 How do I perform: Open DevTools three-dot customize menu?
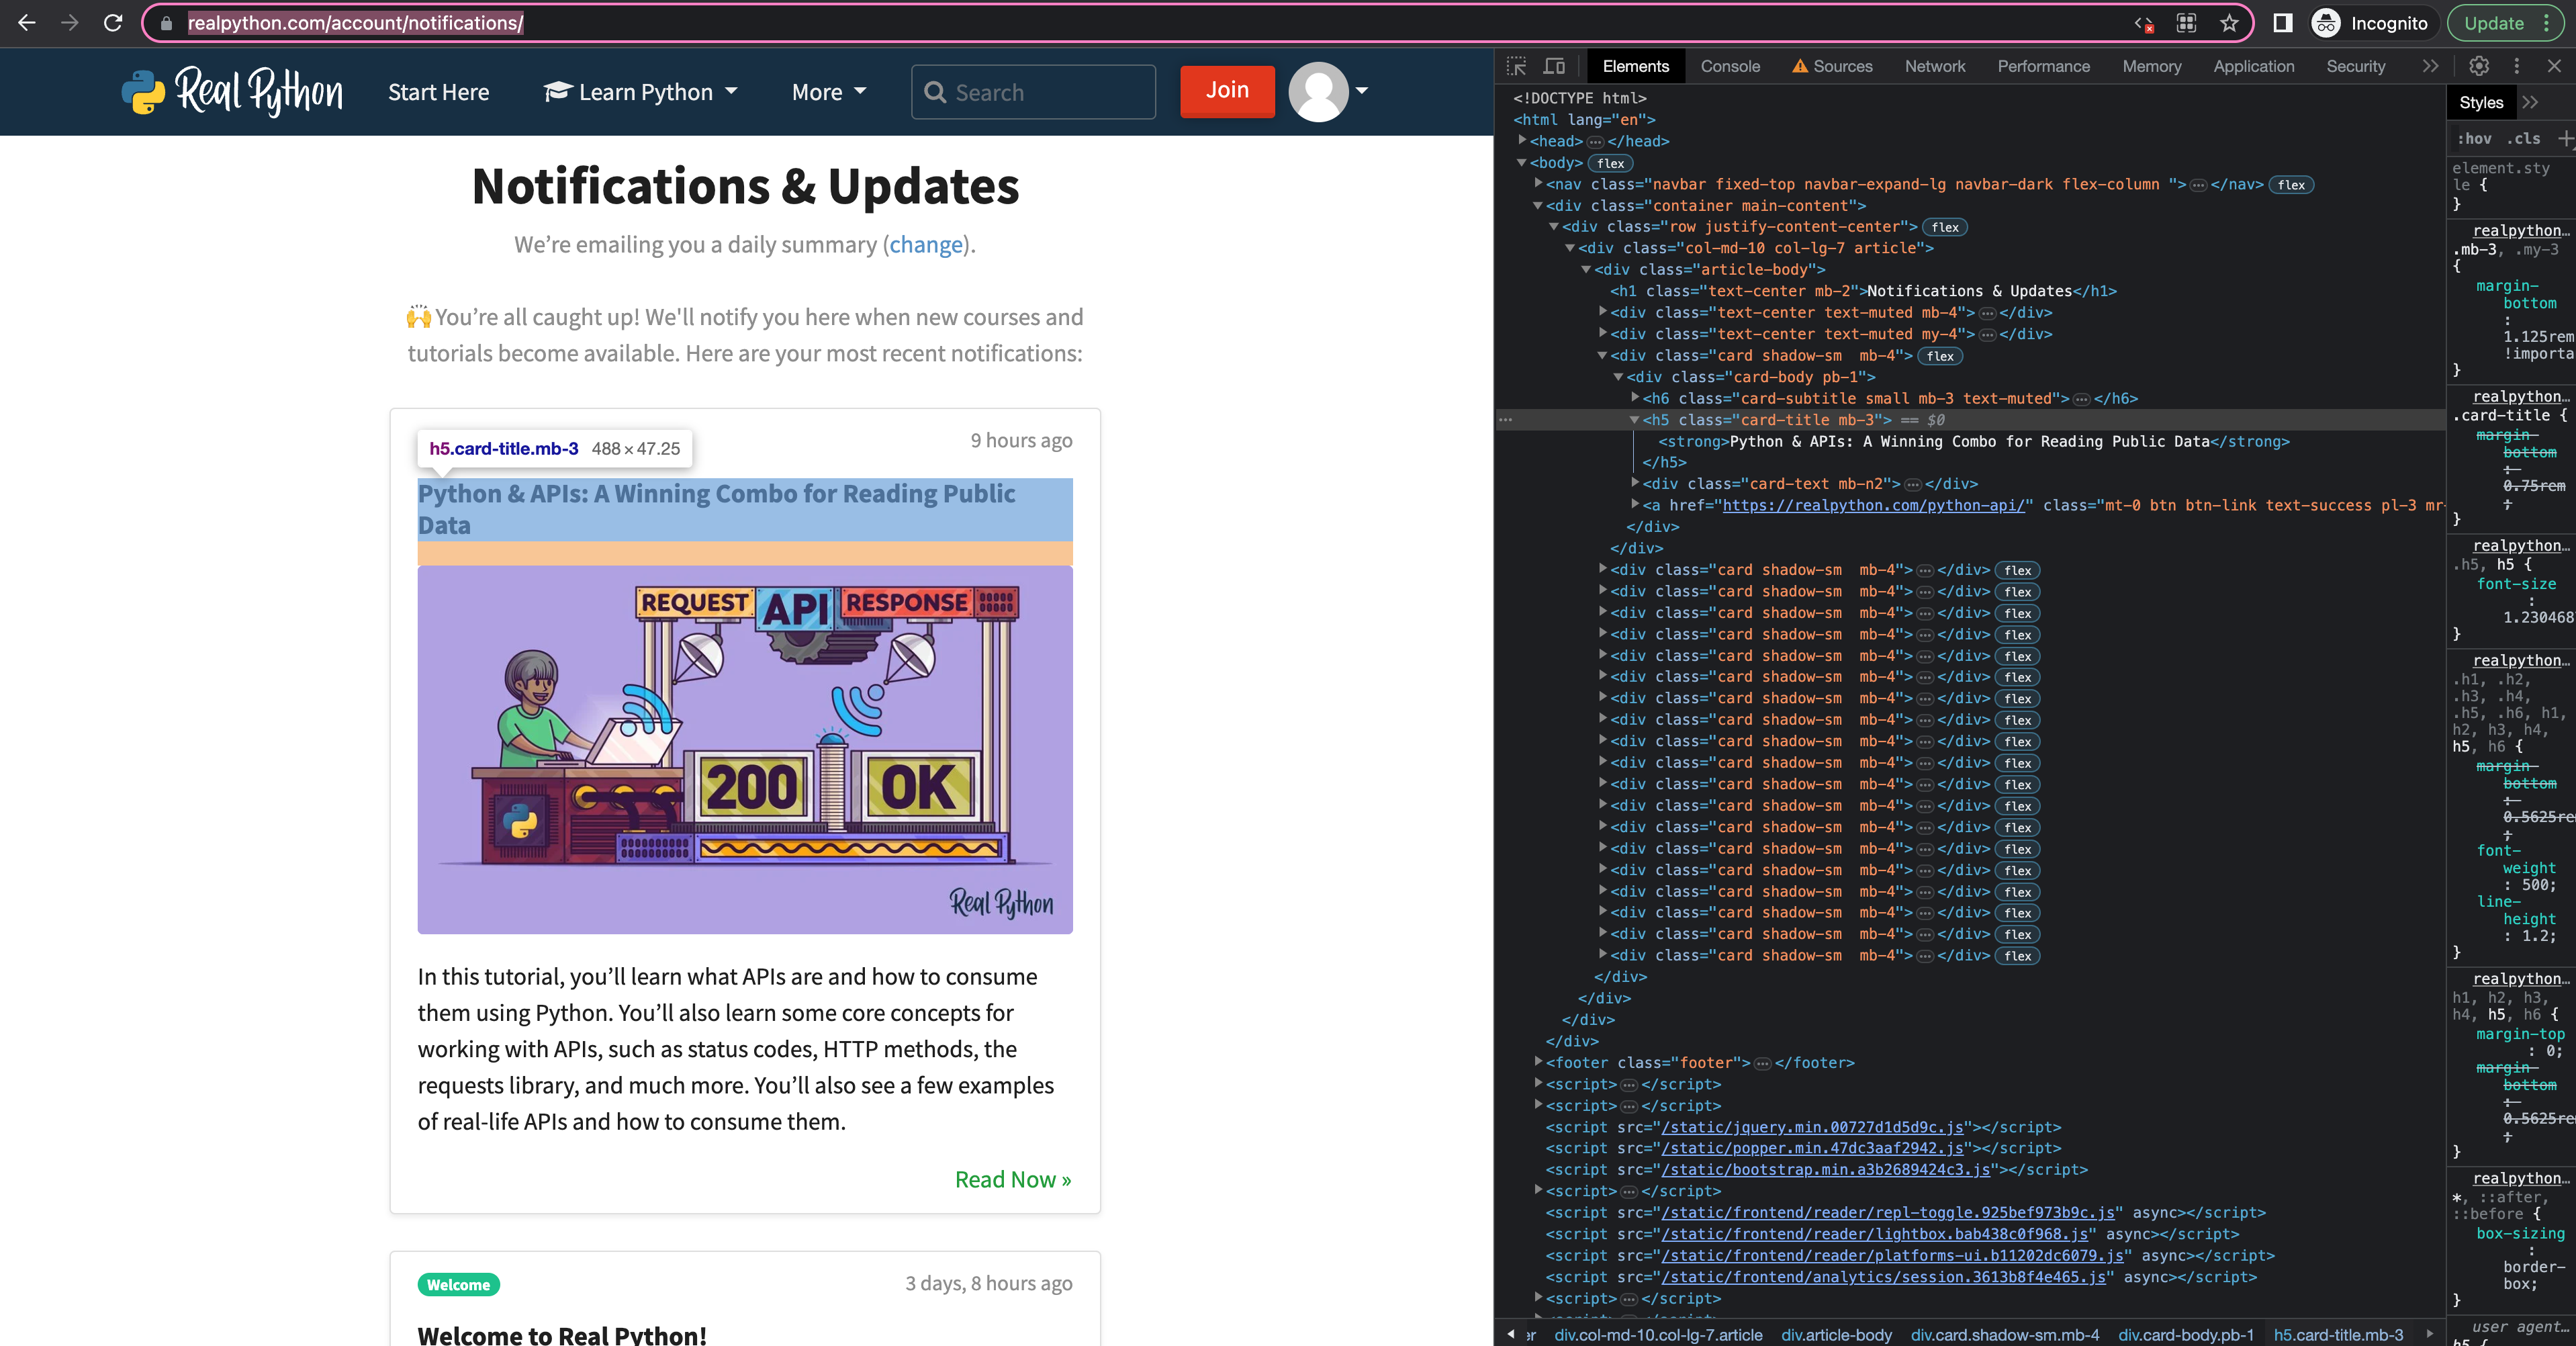click(2517, 66)
